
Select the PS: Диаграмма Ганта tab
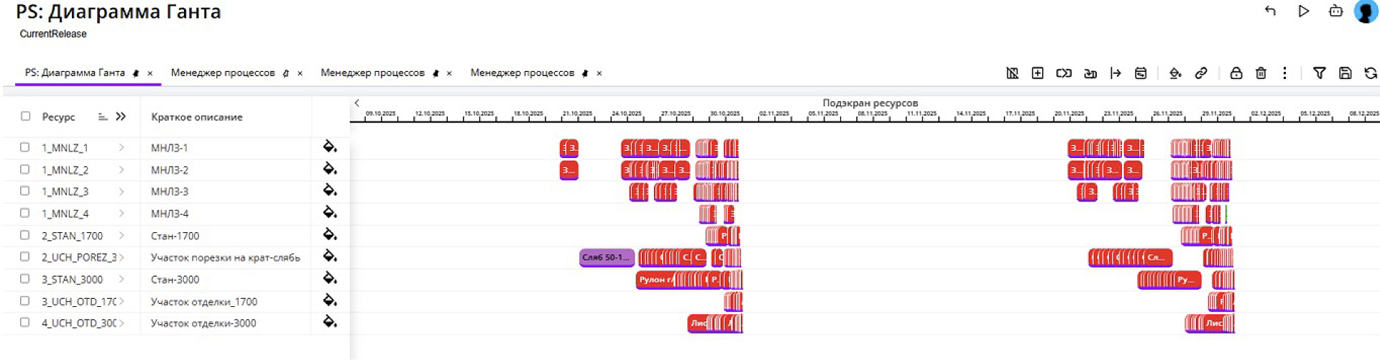tap(75, 73)
